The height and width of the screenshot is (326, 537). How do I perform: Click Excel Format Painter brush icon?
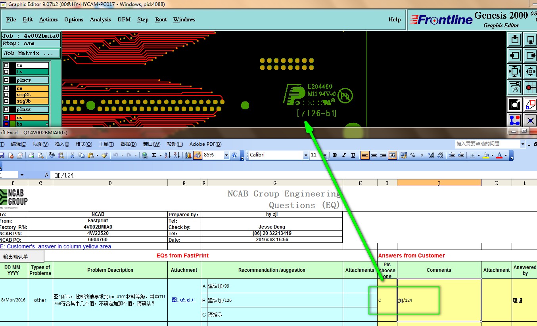point(104,155)
